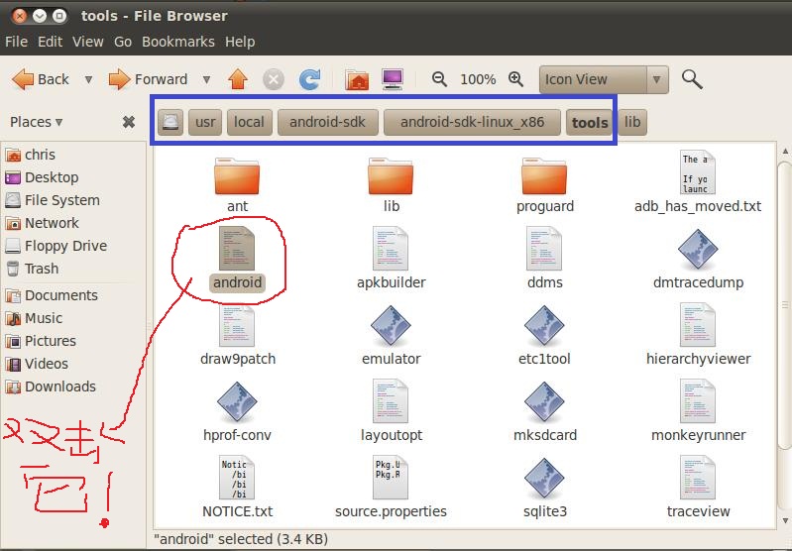
Task: Stop loading with the X icon
Action: 274,80
